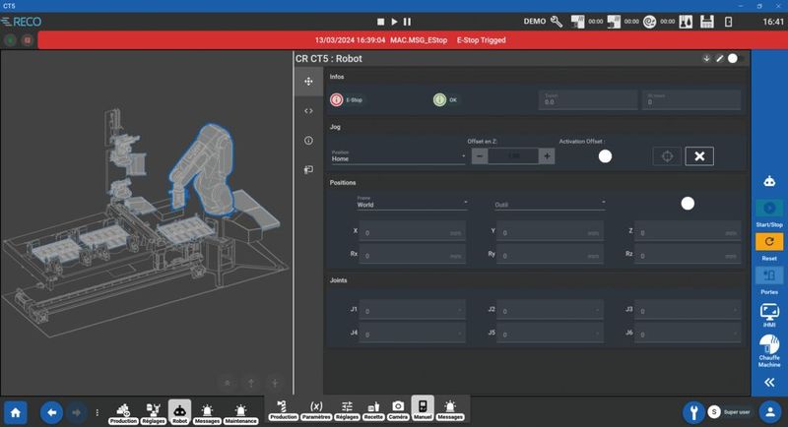Click the wrench maintenance icon in top bar

556,21
